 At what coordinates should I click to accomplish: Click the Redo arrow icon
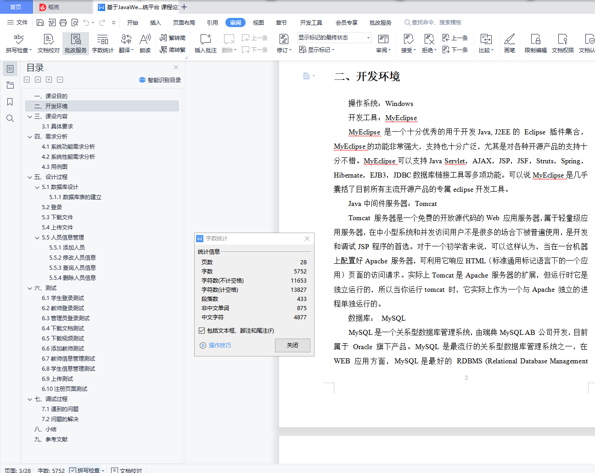[x=102, y=22]
